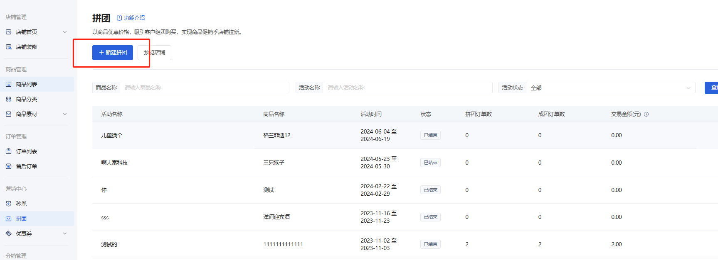This screenshot has height=260, width=718.
Task: Expand the 优惠券 submenu chevron
Action: pos(65,233)
